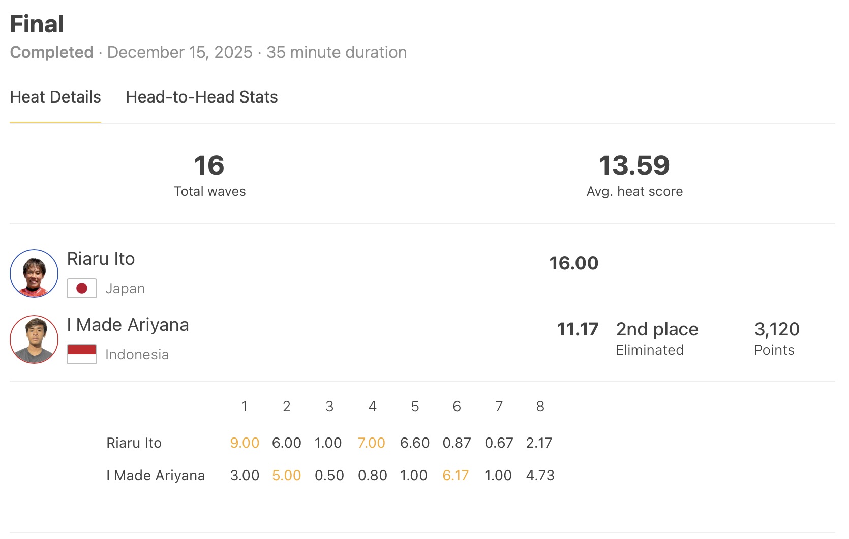Click Riaru Ito's 16.00 heat total

(x=574, y=263)
